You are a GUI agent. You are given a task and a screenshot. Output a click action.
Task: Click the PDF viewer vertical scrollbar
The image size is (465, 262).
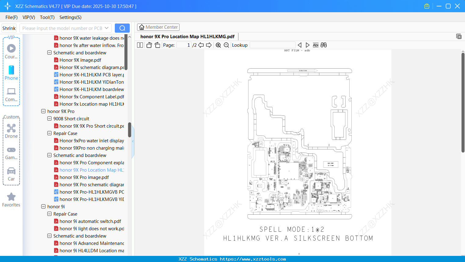click(x=463, y=102)
